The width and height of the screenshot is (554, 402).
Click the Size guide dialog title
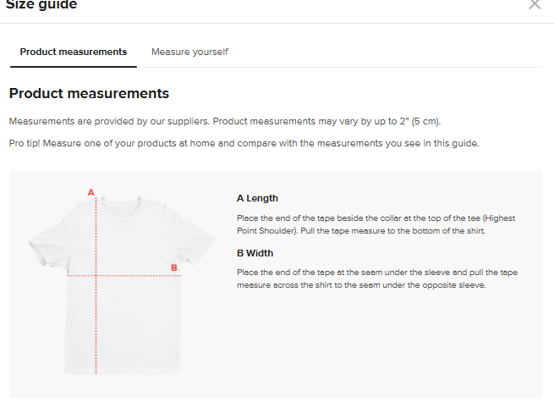pyautogui.click(x=41, y=5)
